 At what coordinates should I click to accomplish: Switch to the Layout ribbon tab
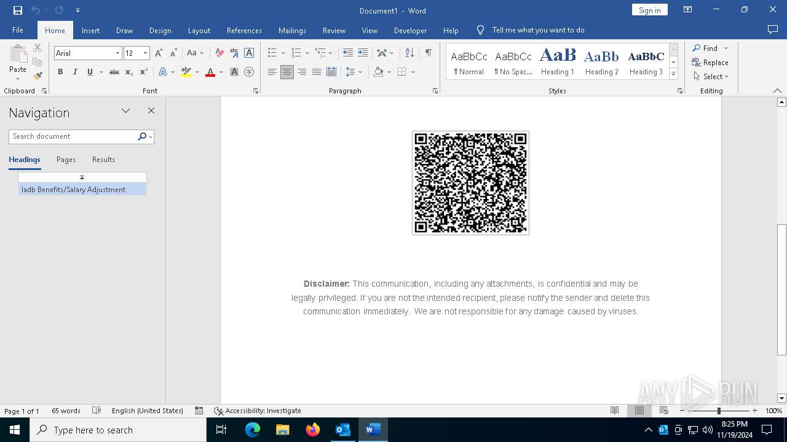tap(199, 30)
